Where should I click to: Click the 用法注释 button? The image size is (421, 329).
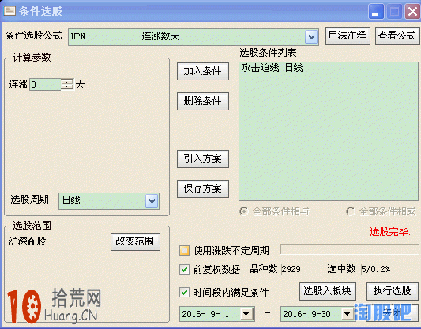point(348,36)
